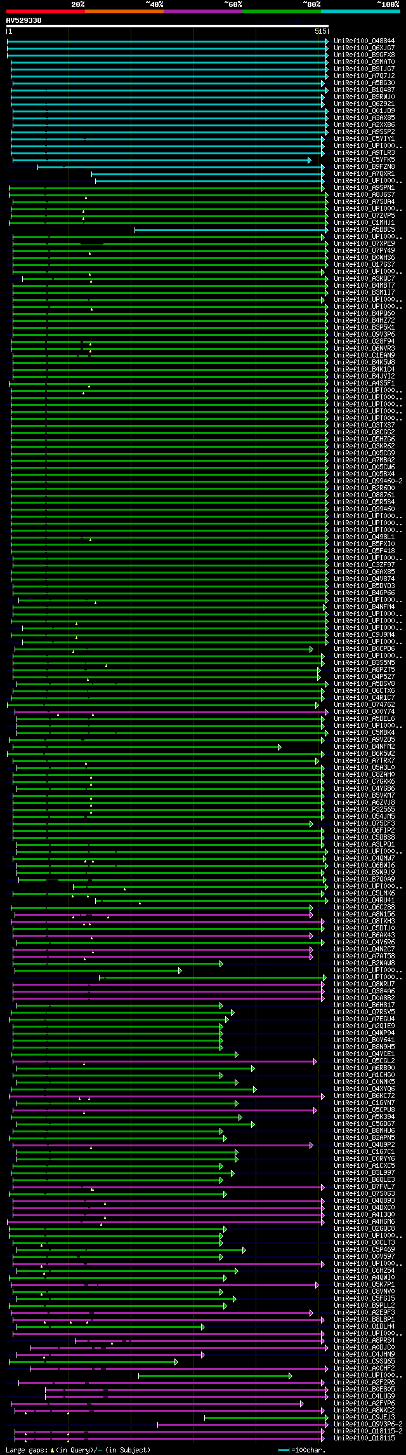Select the UniRef100_O88761 entry

[x=364, y=495]
